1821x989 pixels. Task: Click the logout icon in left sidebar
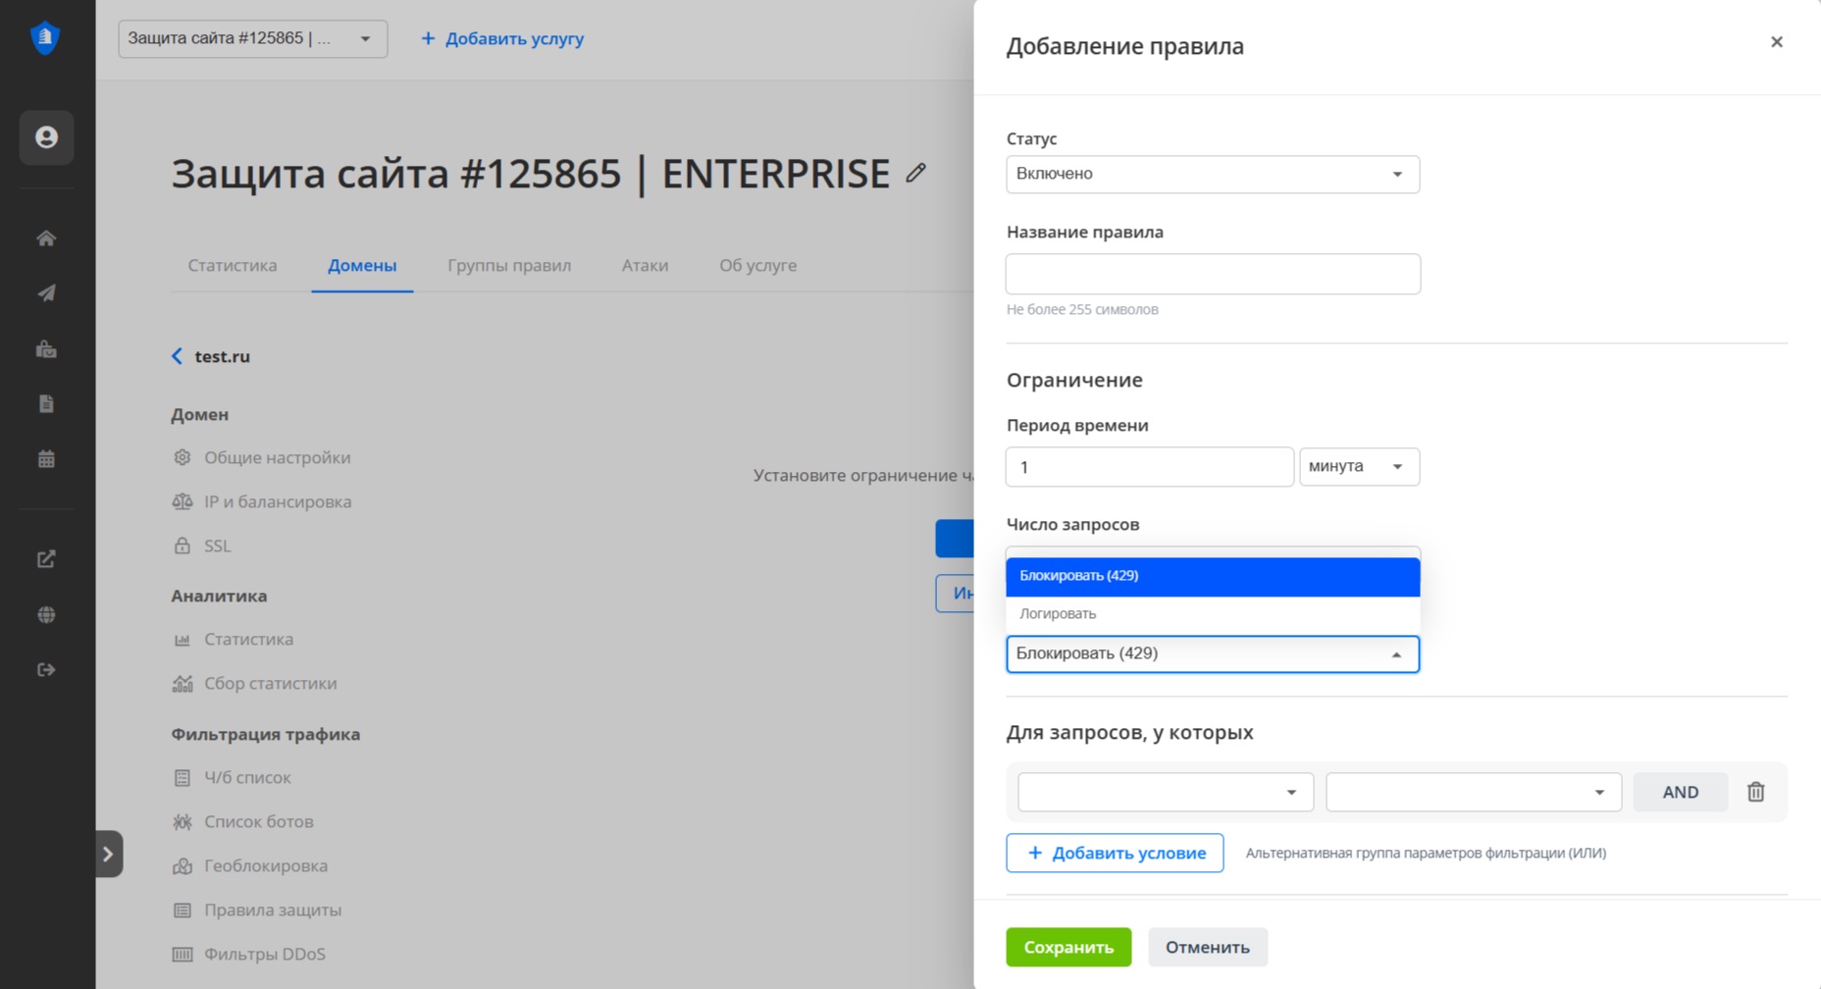pyautogui.click(x=46, y=670)
